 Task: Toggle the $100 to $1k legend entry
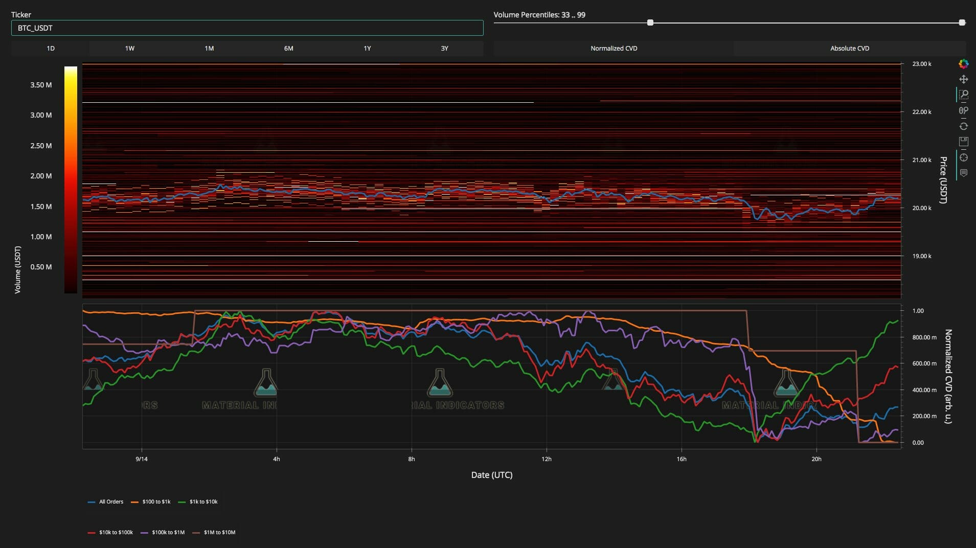151,501
